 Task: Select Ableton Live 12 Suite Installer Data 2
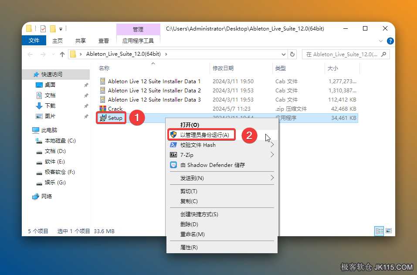coord(154,90)
